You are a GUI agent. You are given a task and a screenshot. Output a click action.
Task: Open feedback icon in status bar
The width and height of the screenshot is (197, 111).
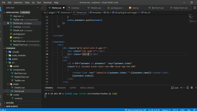[194, 110]
